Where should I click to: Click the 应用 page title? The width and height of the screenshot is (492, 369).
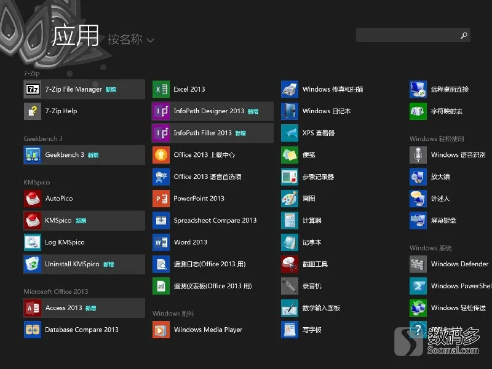click(x=75, y=35)
